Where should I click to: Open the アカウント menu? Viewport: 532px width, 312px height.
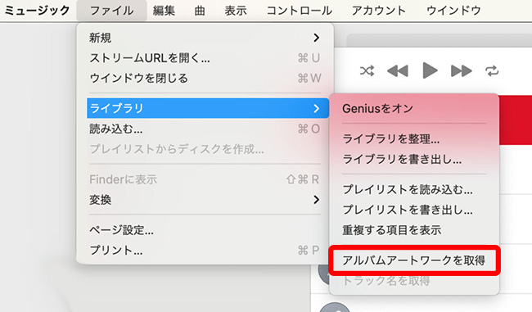click(379, 11)
